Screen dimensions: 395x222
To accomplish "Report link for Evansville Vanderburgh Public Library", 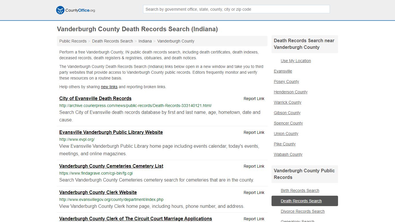I will coord(254,132).
